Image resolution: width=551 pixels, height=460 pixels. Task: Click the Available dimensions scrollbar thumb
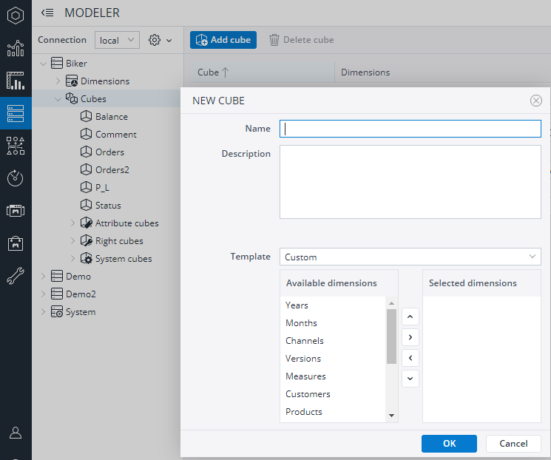(x=391, y=336)
